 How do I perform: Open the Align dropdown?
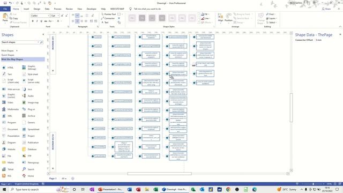point(220,18)
